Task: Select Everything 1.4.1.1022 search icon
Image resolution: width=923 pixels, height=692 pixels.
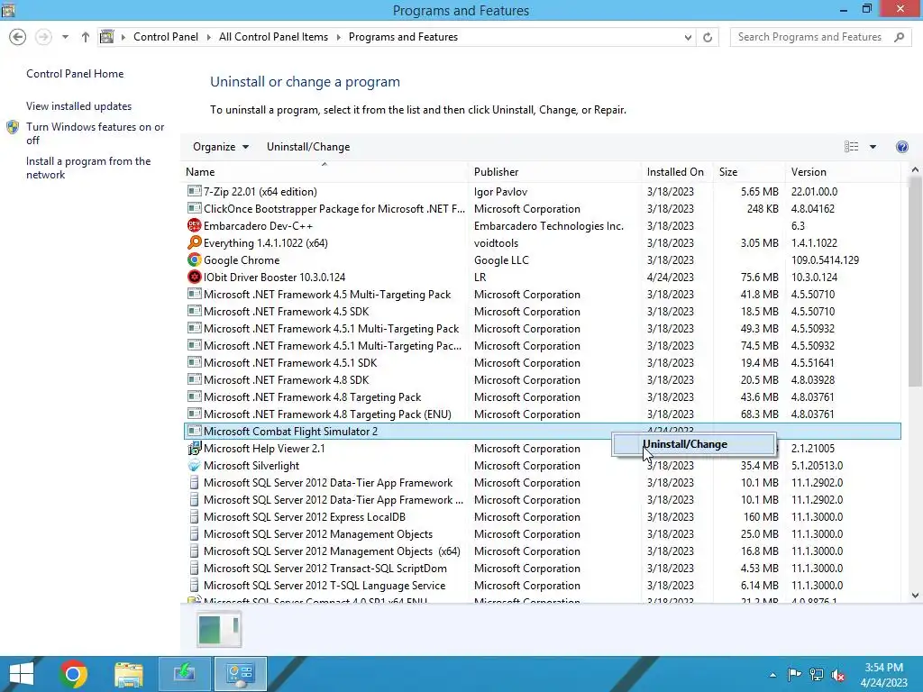Action: (194, 242)
